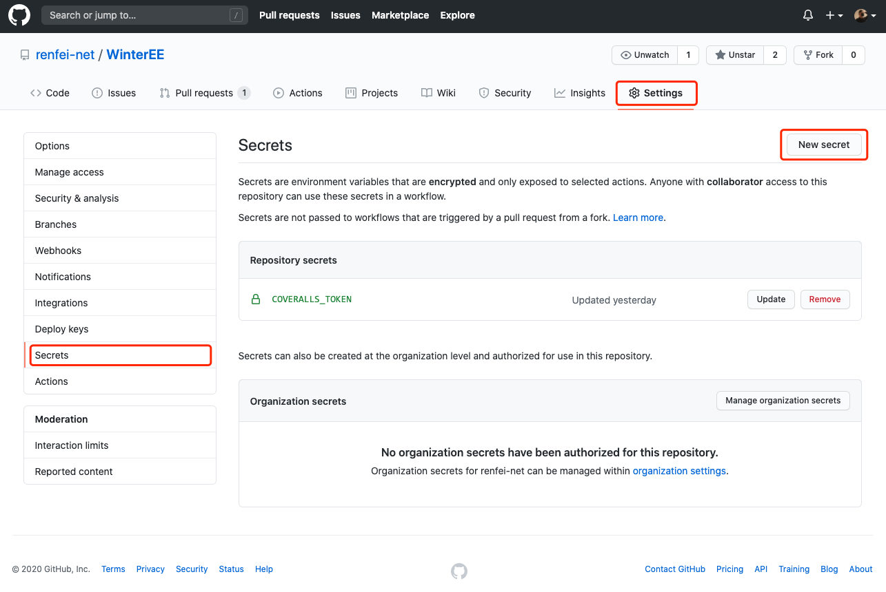The image size is (886, 592).
Task: Open Manage access in sidebar
Action: (x=120, y=172)
